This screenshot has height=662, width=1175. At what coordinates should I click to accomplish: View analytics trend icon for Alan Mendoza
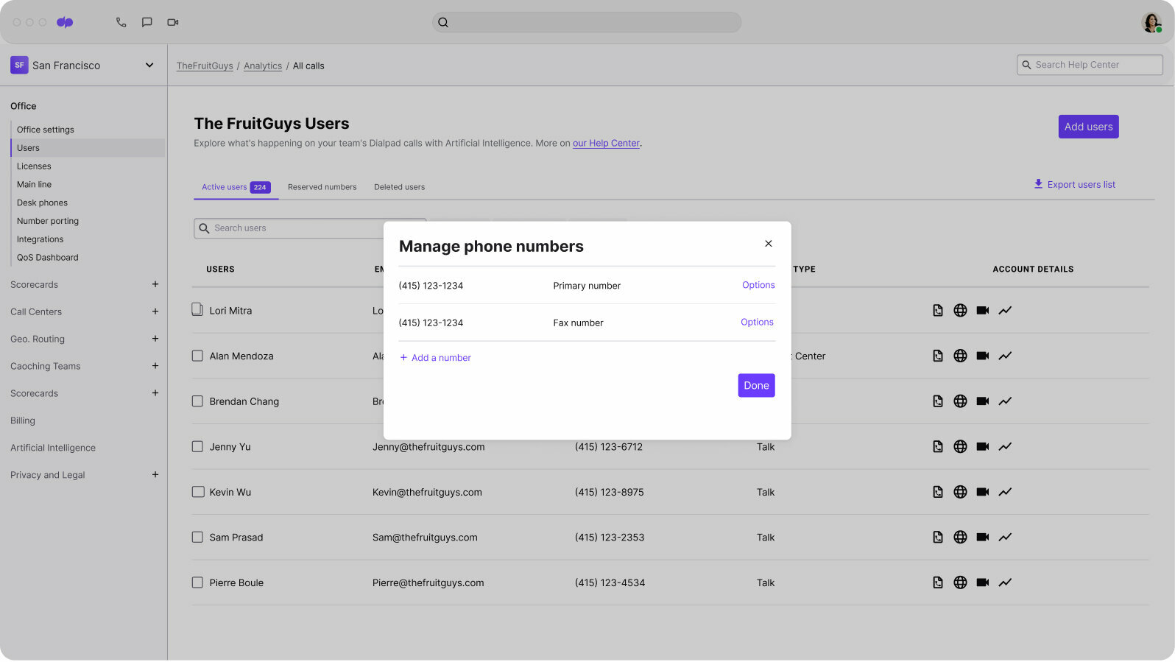(x=1005, y=356)
